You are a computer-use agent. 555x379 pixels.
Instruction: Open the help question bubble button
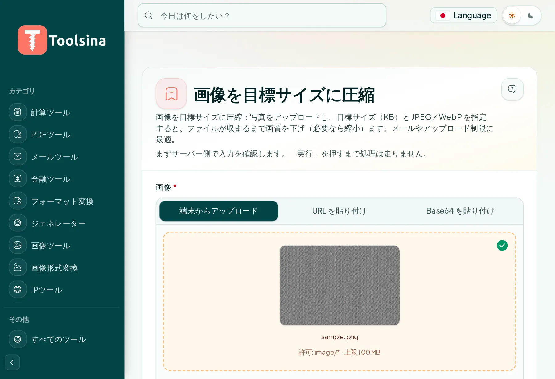point(512,89)
